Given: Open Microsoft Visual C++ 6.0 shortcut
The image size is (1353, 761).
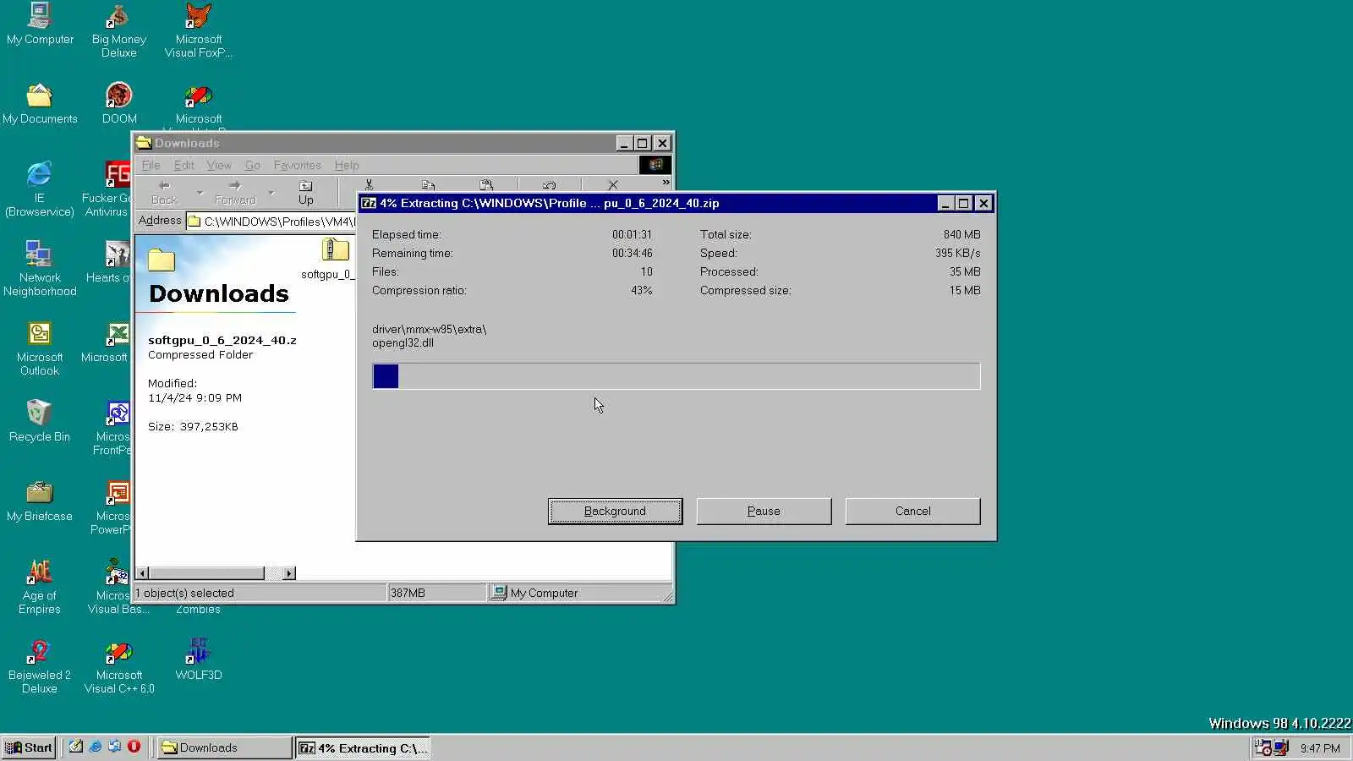Looking at the screenshot, I should [x=118, y=666].
